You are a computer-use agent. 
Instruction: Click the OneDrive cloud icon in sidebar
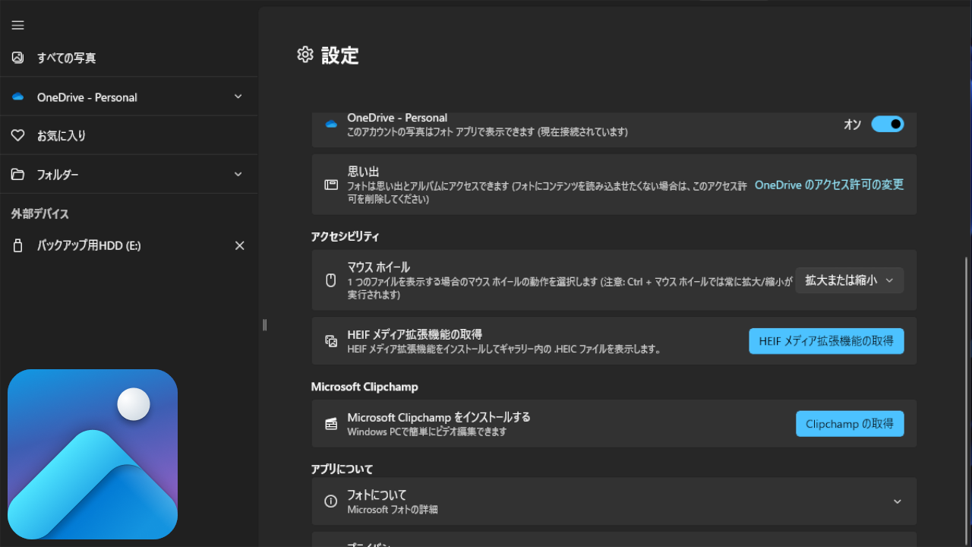pos(17,97)
